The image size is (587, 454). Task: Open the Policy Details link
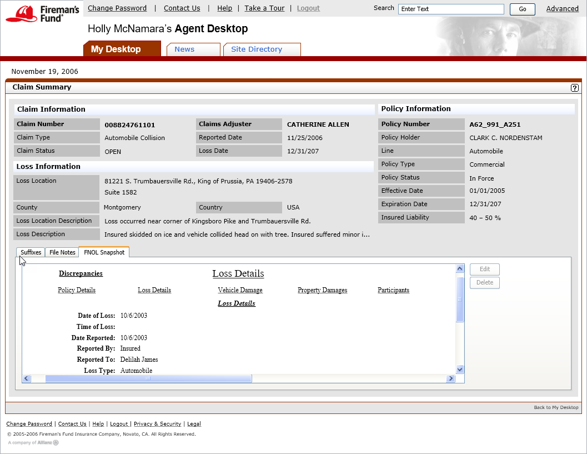[77, 290]
